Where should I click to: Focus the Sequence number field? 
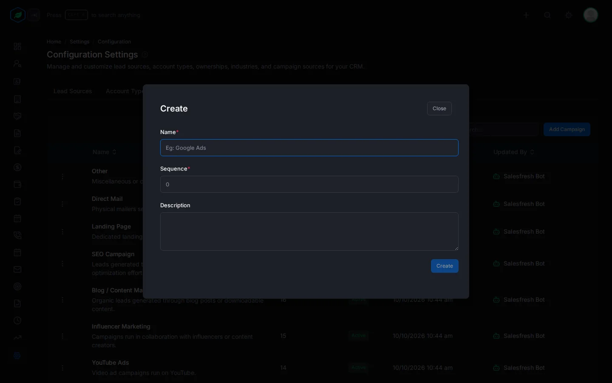pos(309,184)
